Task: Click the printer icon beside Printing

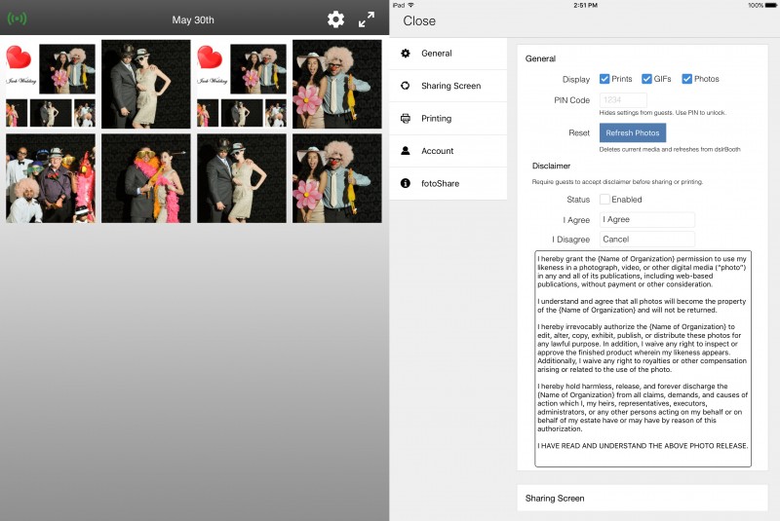Action: pyautogui.click(x=406, y=118)
